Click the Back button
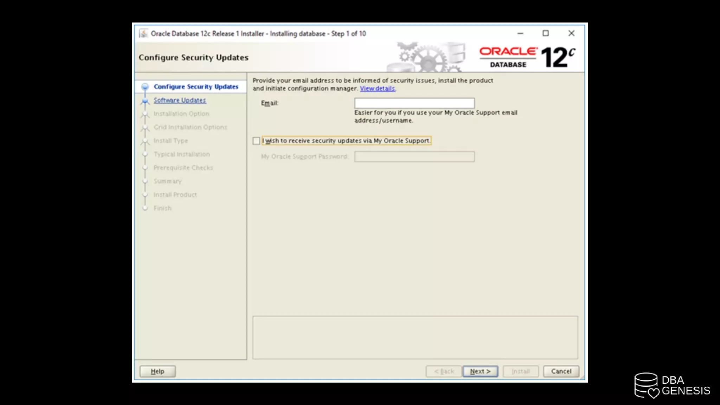Screen dimensions: 720x405 (x=444, y=371)
